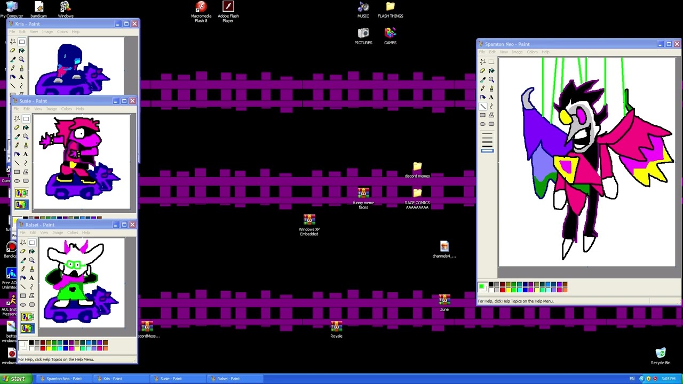Pick the Polygon tool in Spamton Neo Paint

[491, 115]
